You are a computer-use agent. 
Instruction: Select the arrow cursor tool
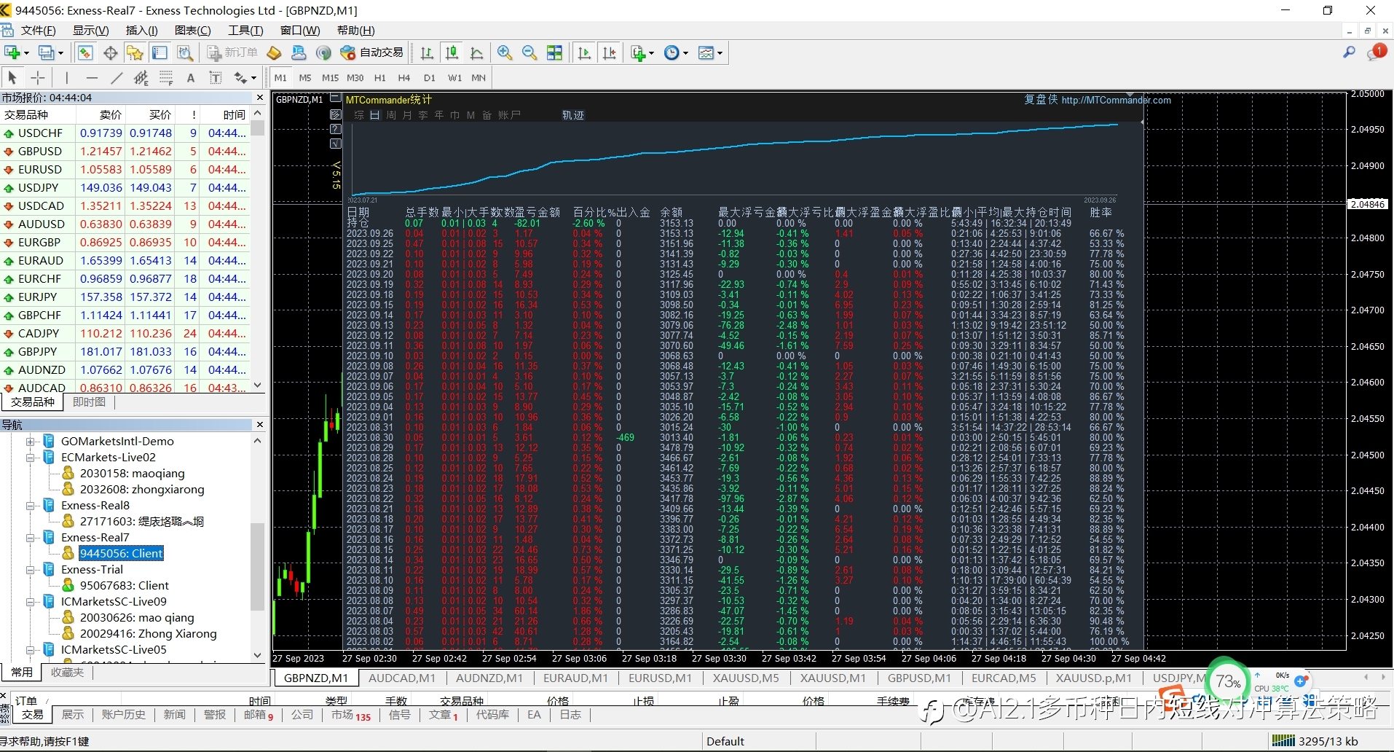(x=12, y=77)
